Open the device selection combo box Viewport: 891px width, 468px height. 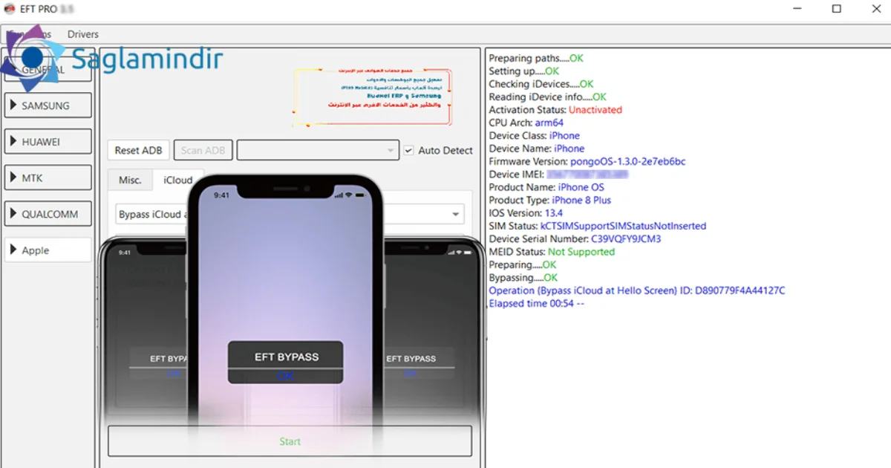click(x=318, y=150)
